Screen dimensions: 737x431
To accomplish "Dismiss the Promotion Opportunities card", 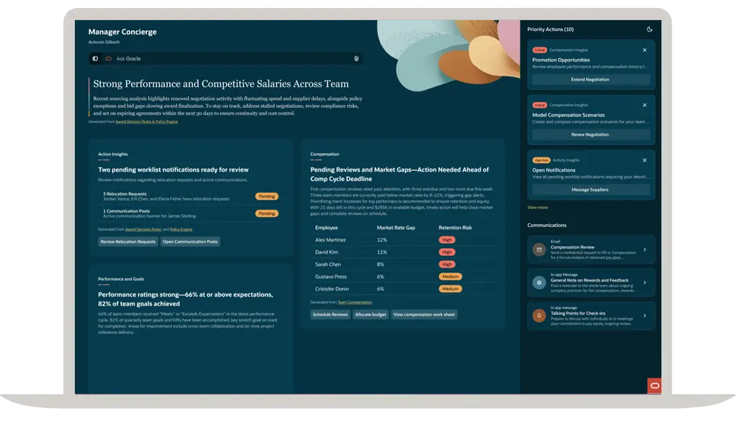I will tap(645, 50).
